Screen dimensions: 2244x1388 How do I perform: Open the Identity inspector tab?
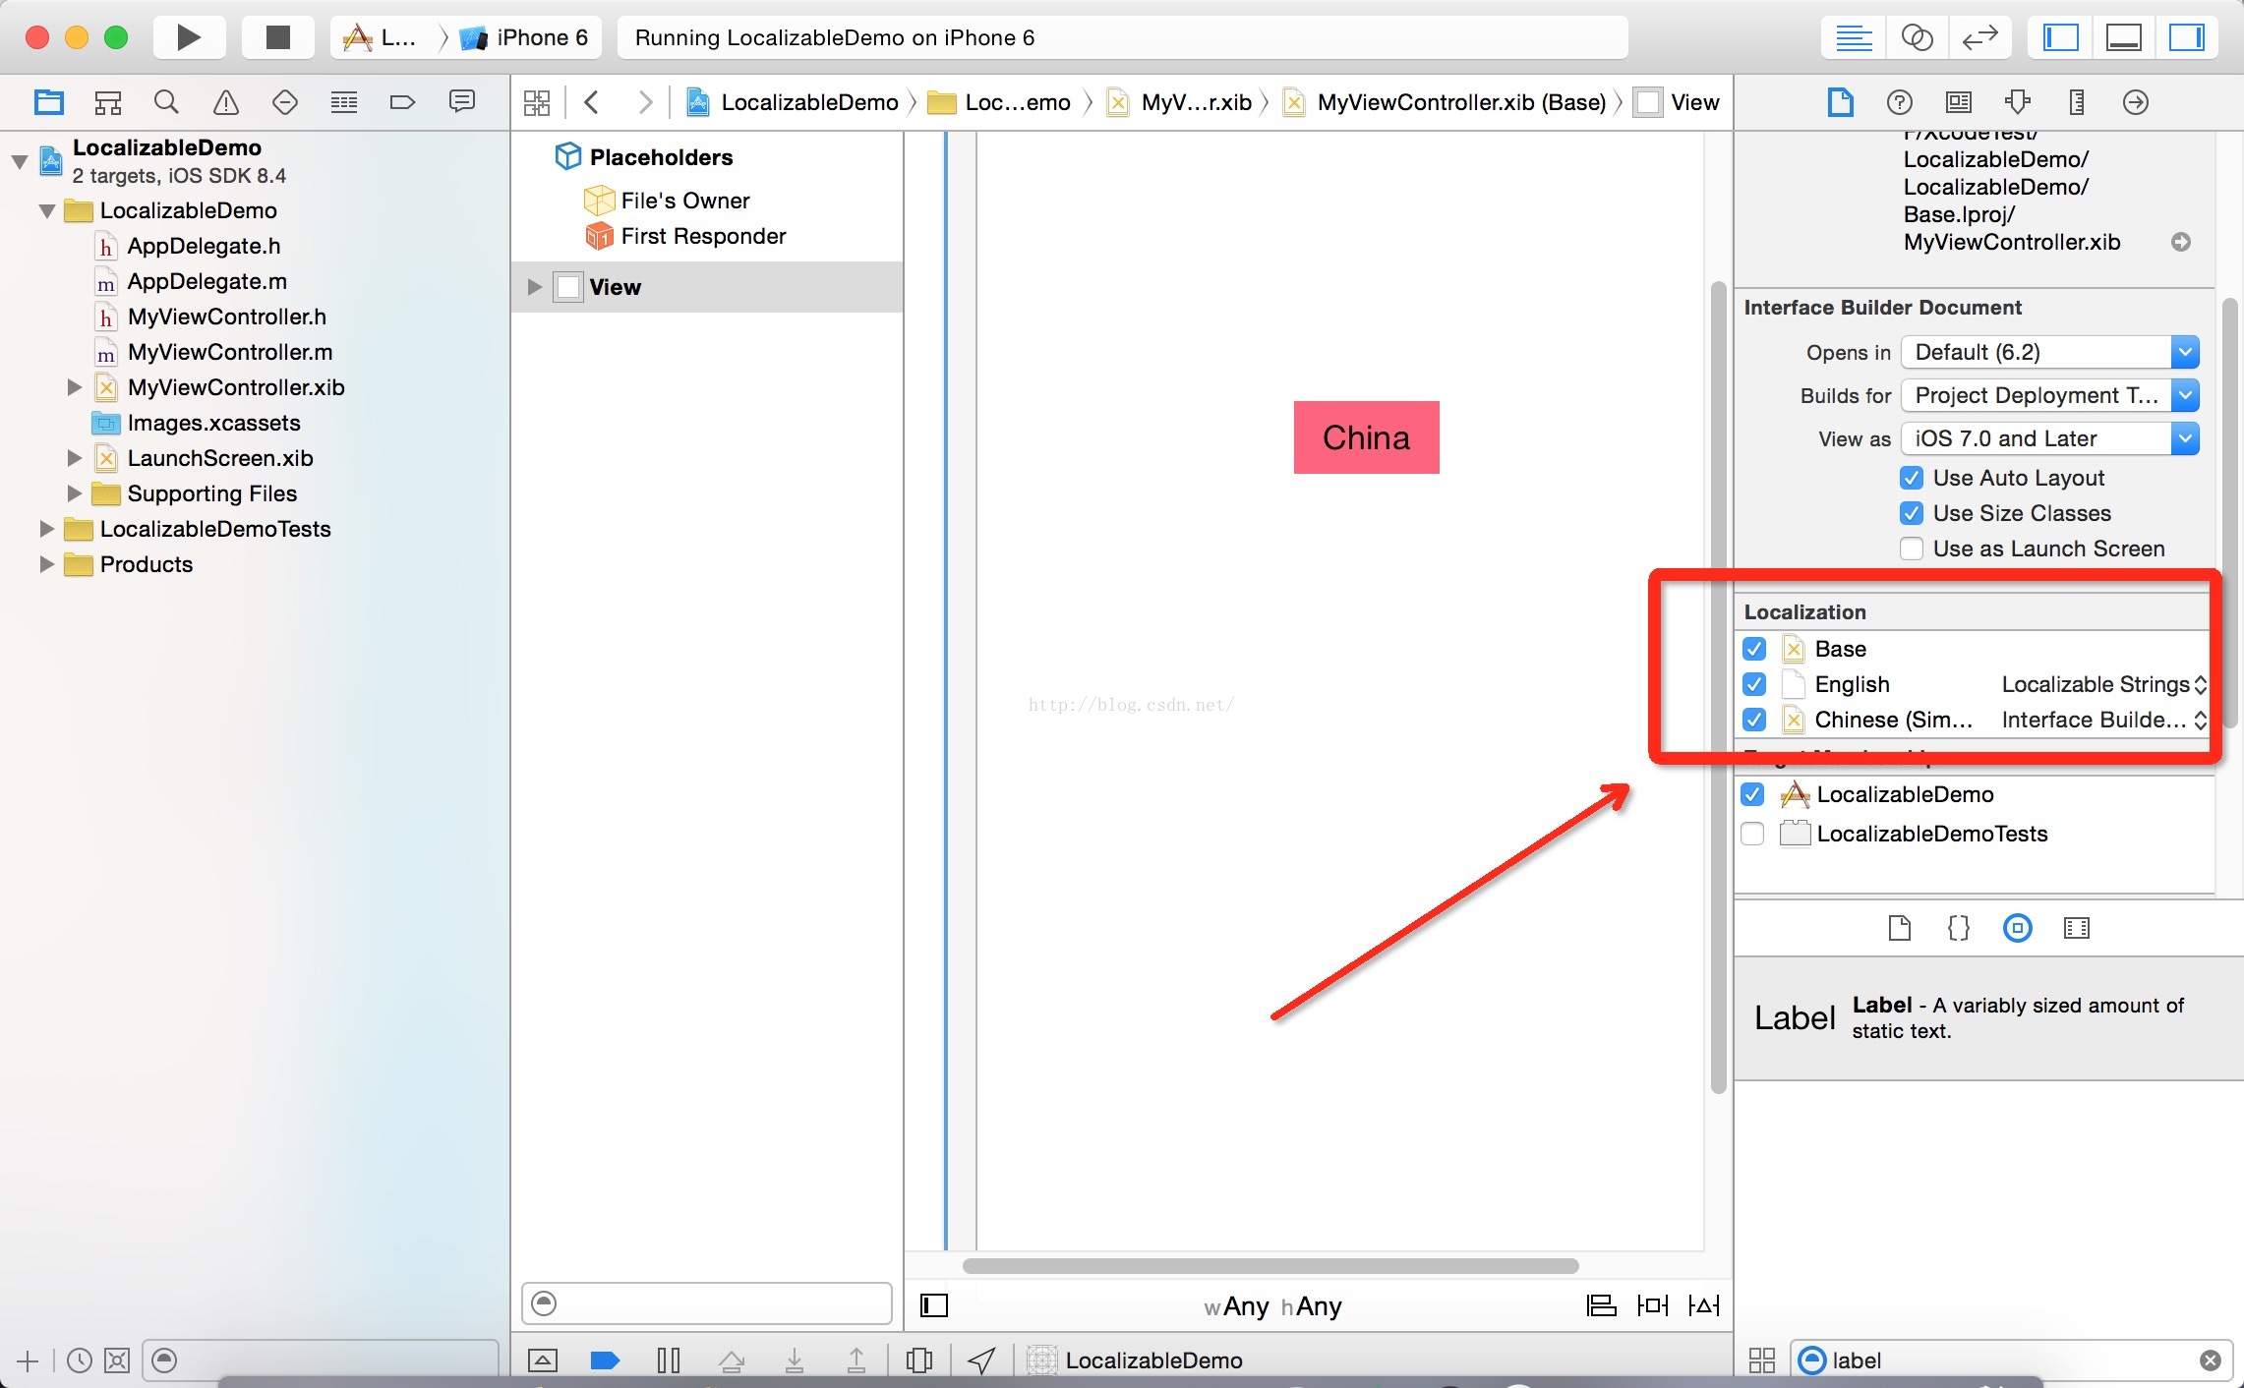pos(1959,102)
